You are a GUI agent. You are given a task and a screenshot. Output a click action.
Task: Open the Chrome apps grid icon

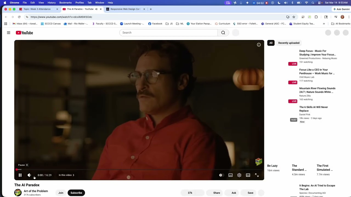click(5, 24)
